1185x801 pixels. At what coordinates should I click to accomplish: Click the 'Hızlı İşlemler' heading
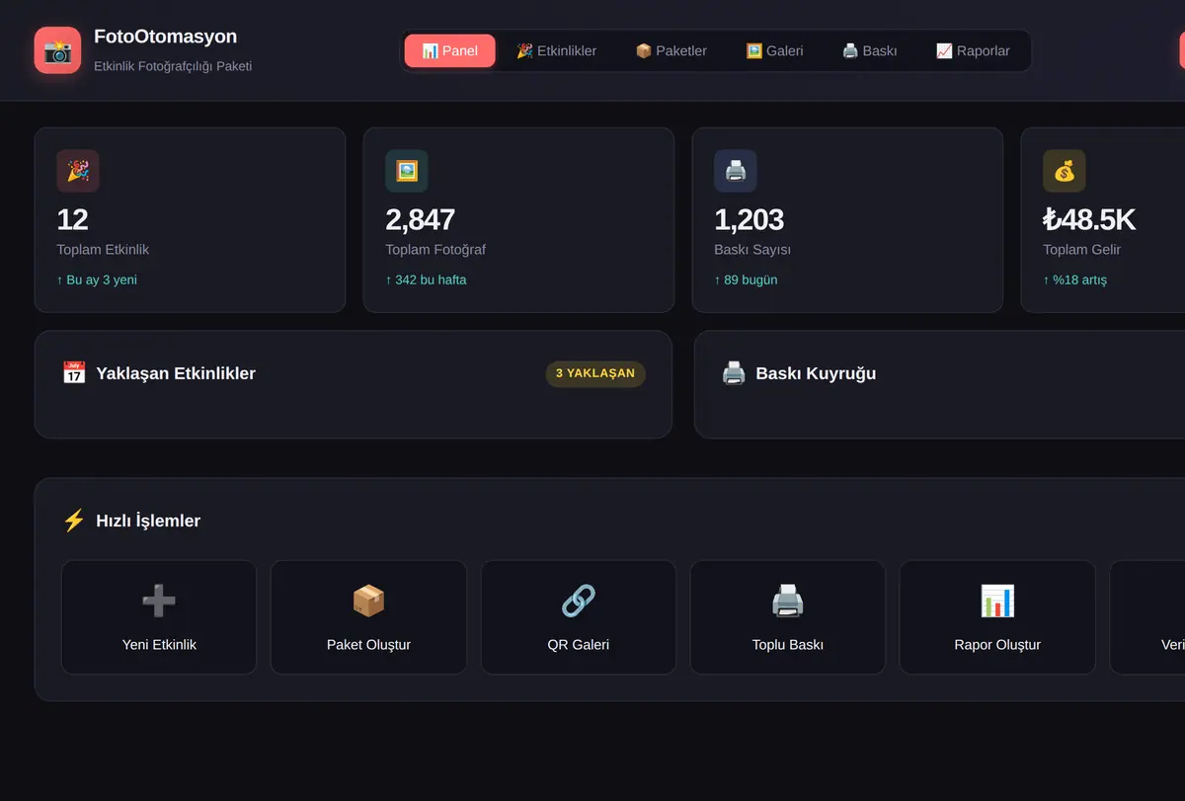coord(148,521)
